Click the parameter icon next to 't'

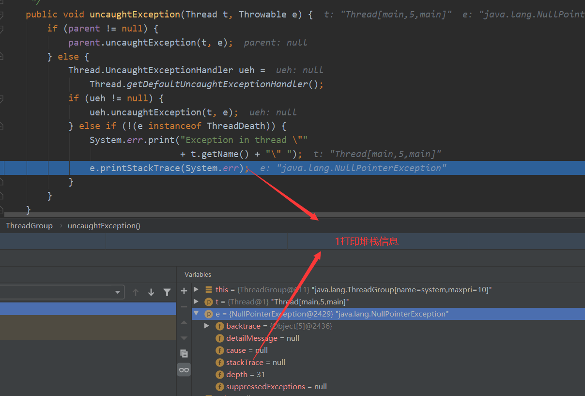(209, 301)
